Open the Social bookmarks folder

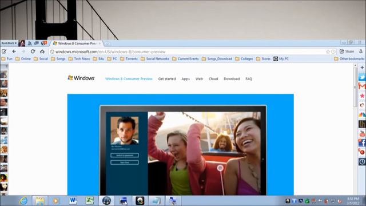coord(41,59)
